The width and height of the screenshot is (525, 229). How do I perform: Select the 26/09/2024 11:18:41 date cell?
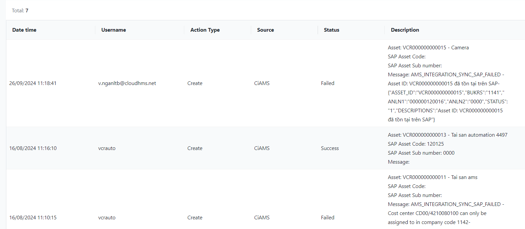point(33,83)
